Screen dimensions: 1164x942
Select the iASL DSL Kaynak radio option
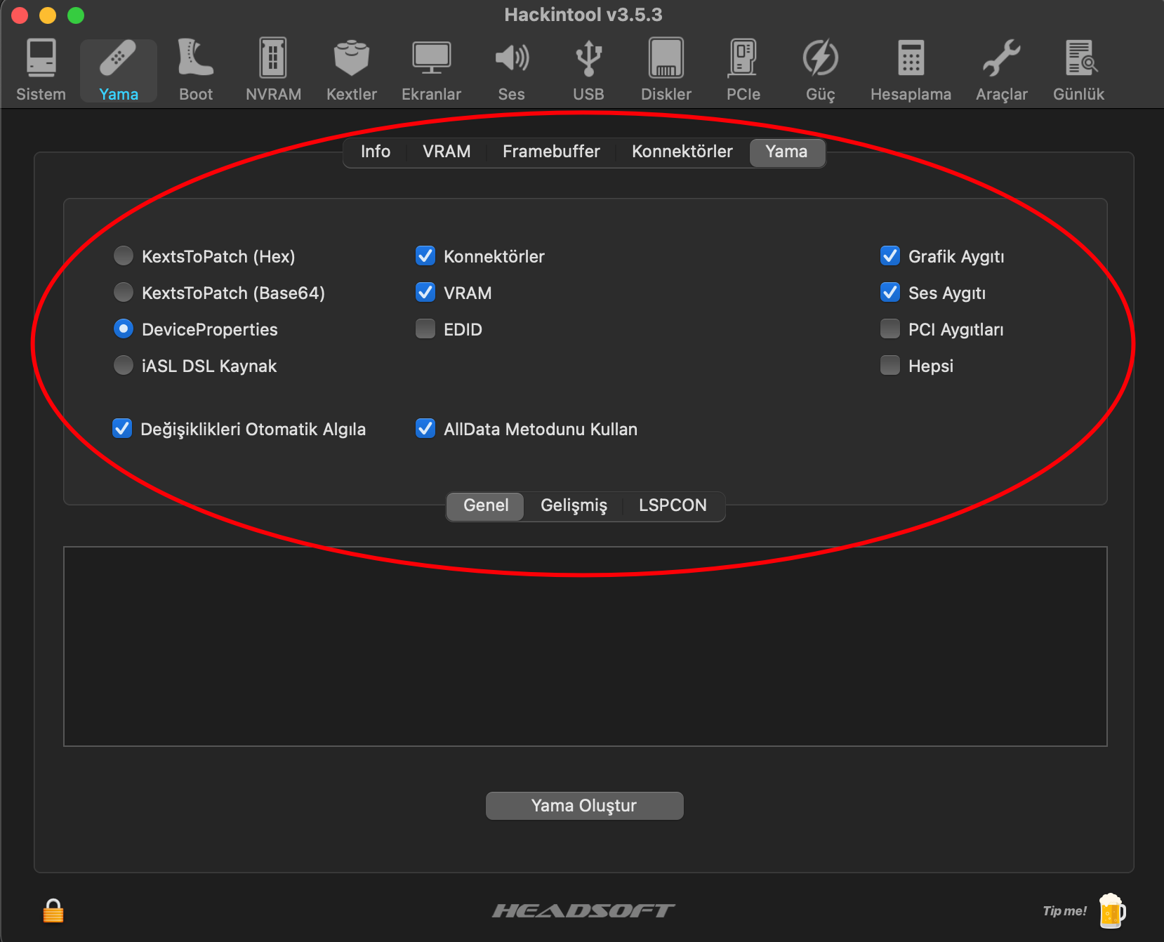(124, 366)
